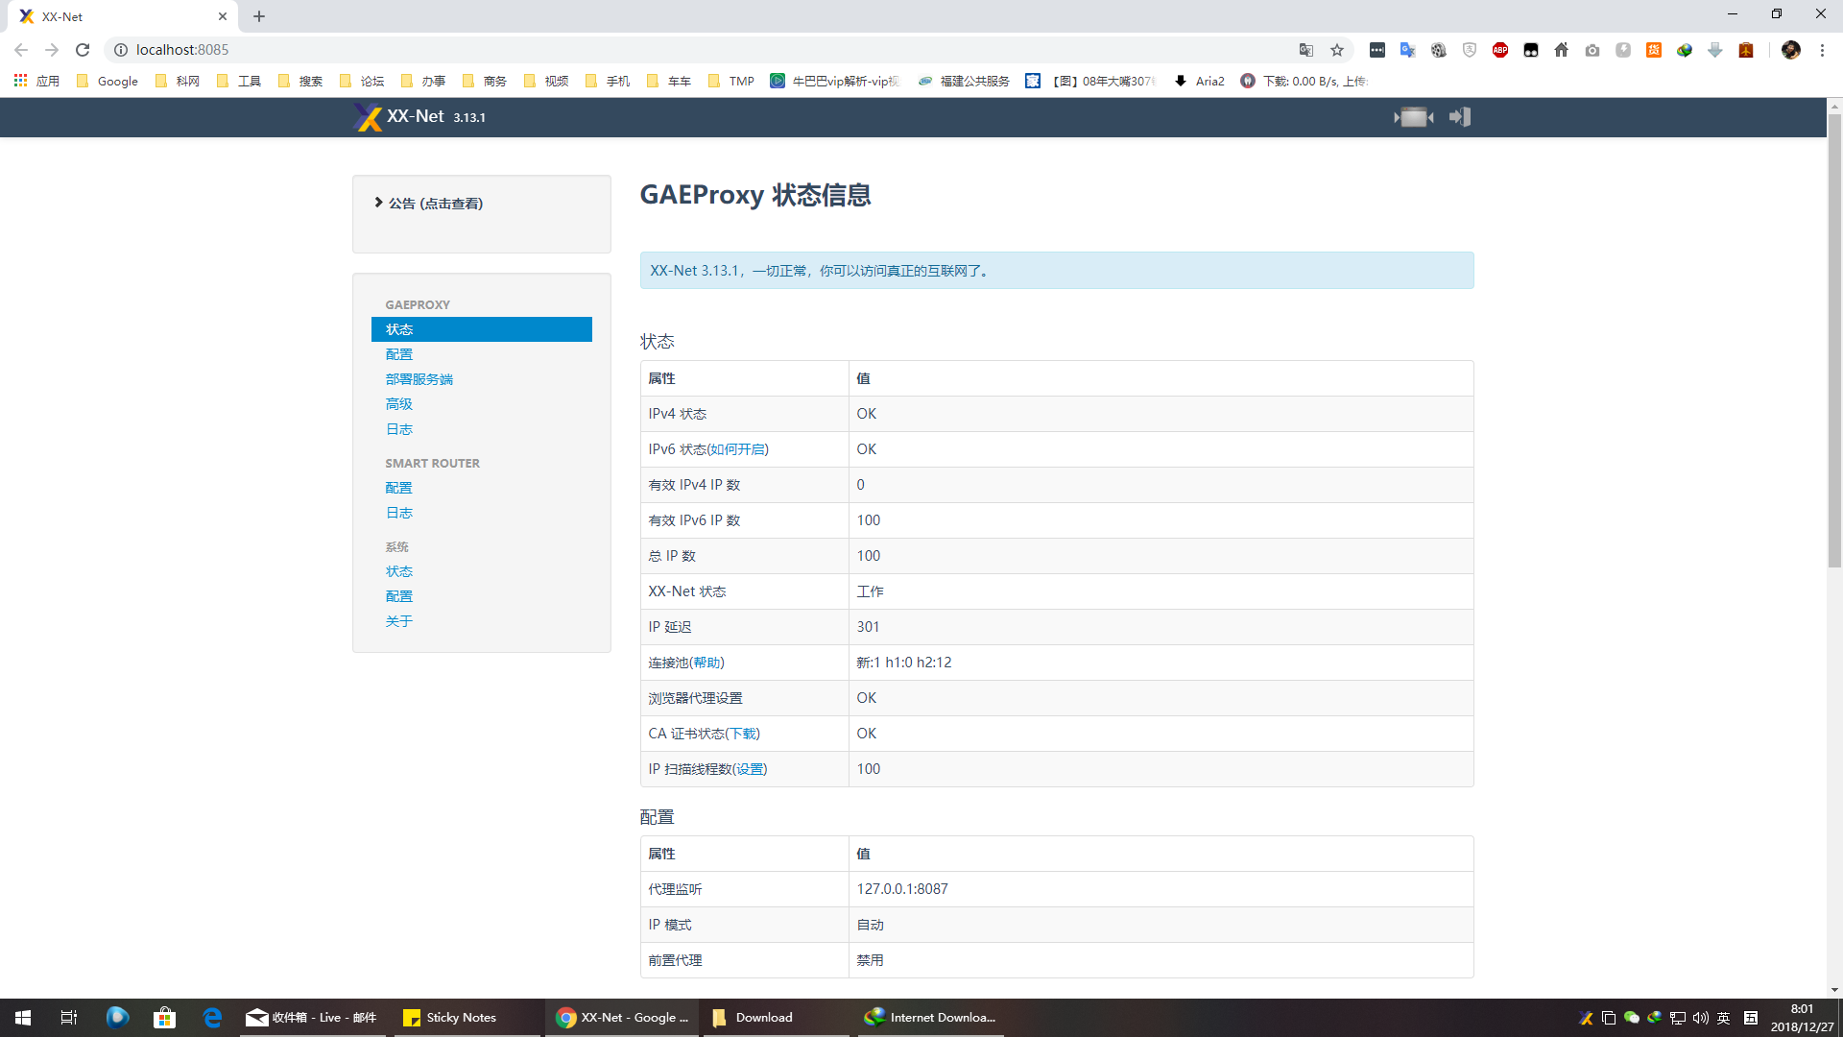The height and width of the screenshot is (1037, 1843).
Task: Bookmark this page with the star icon
Action: point(1337,50)
